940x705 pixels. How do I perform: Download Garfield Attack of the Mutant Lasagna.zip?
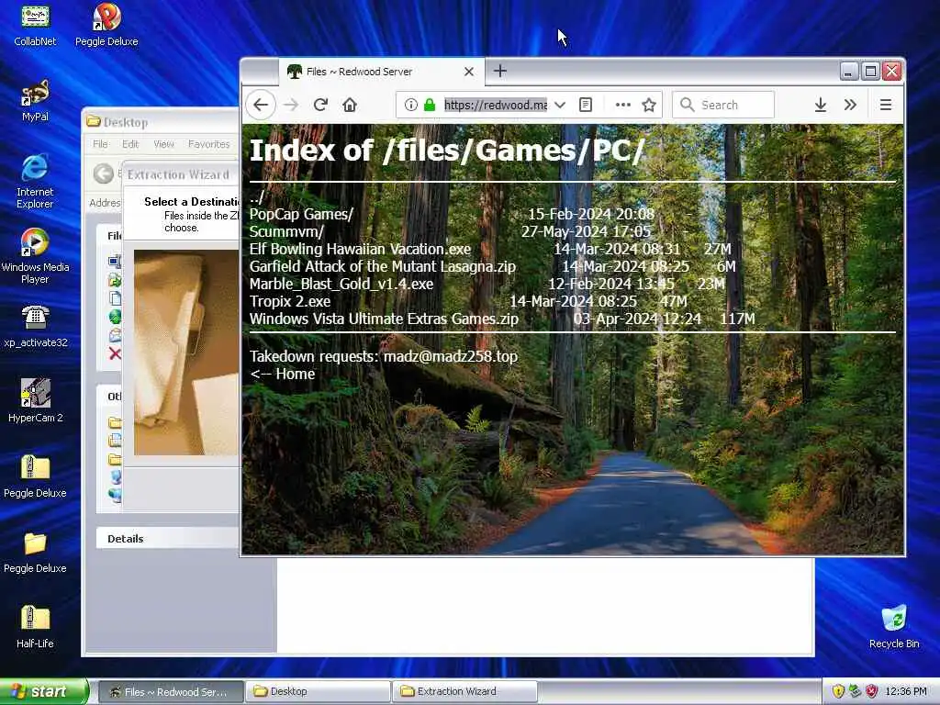383,266
